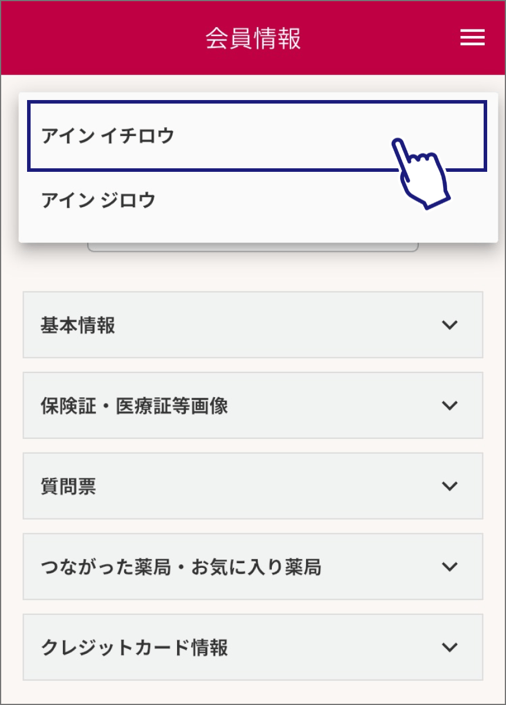Expand the 質問票 section label

click(68, 486)
